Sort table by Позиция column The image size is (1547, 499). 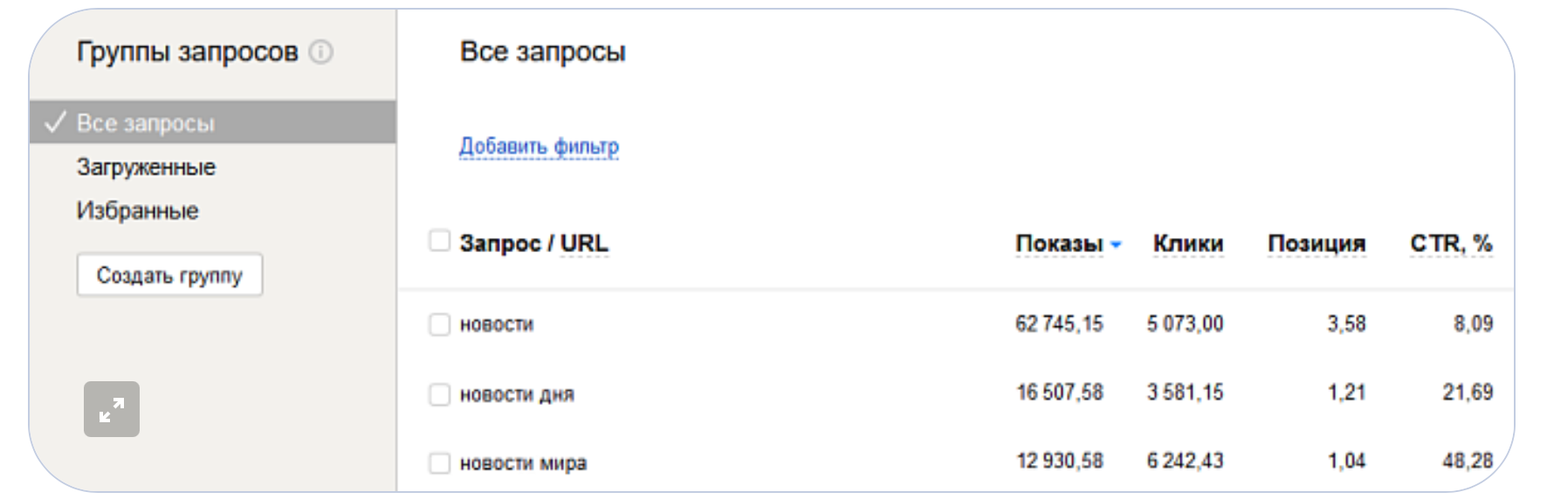(x=1316, y=243)
